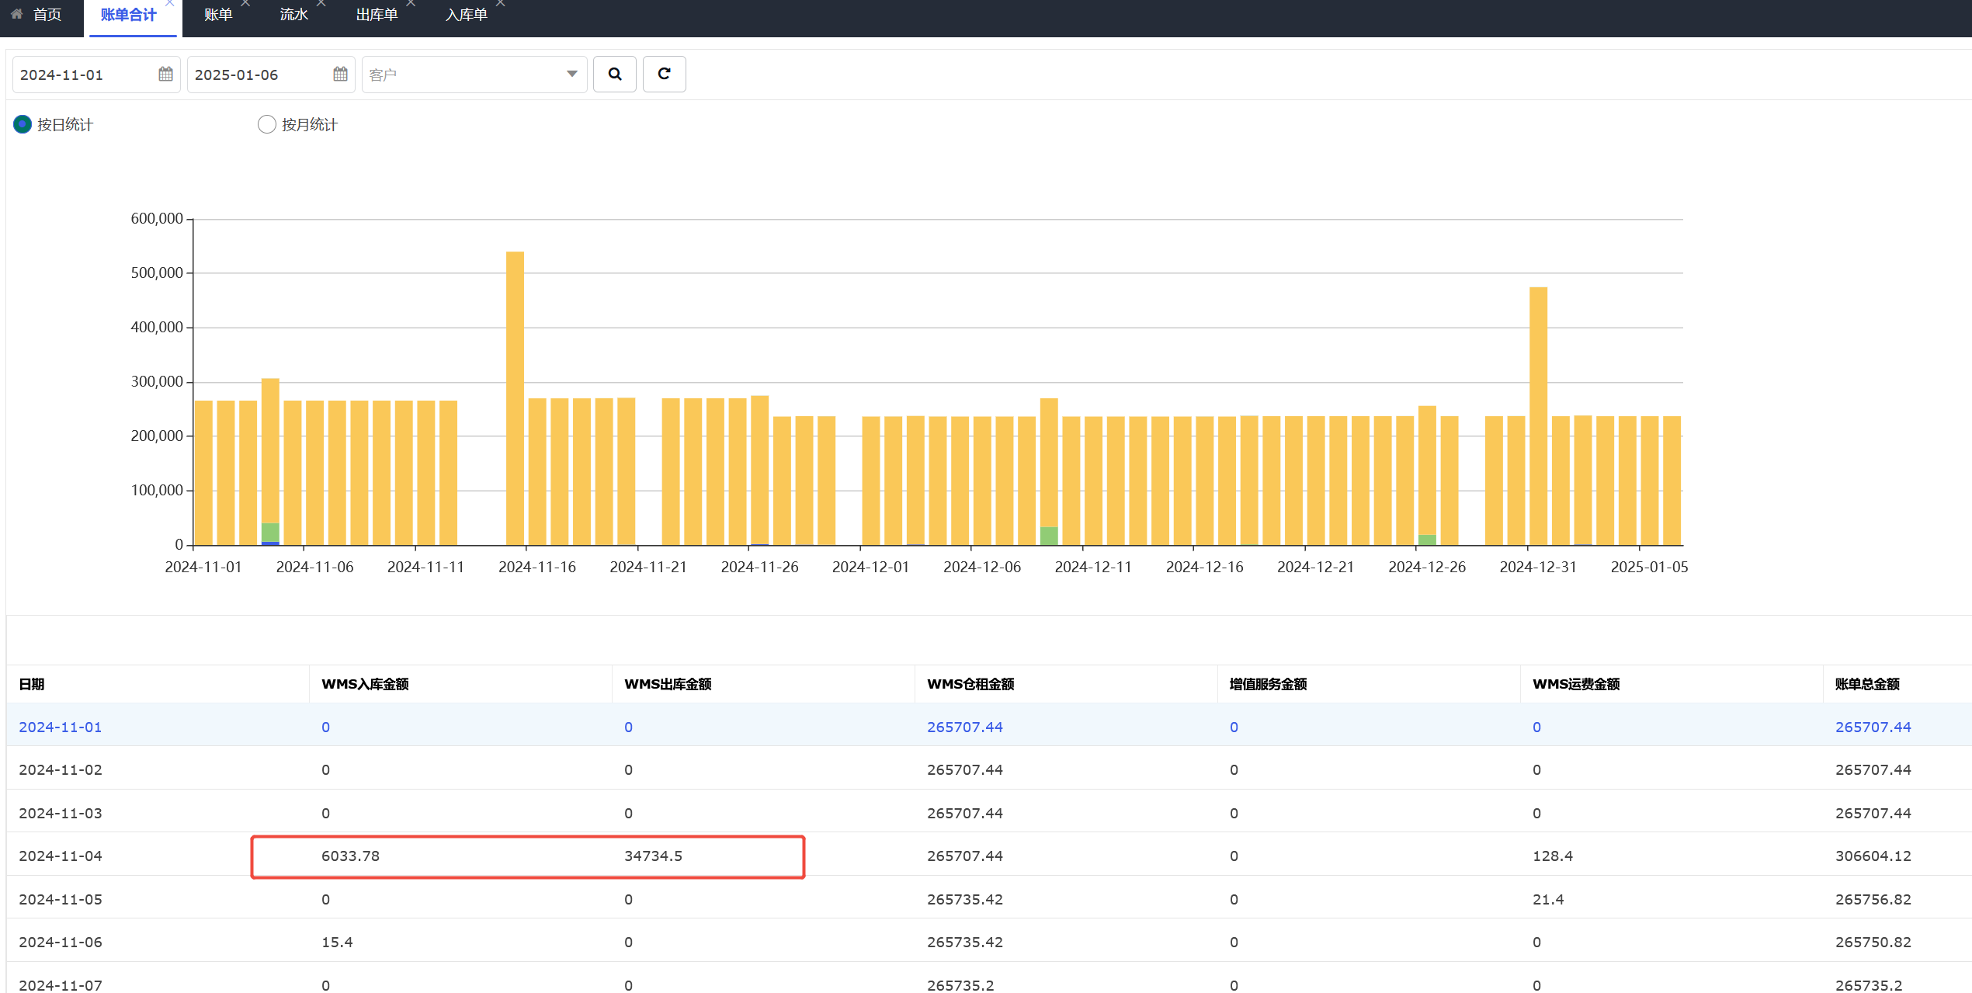The width and height of the screenshot is (1972, 993).
Task: Open calendar picker for end date 2025-01-06
Action: (340, 75)
